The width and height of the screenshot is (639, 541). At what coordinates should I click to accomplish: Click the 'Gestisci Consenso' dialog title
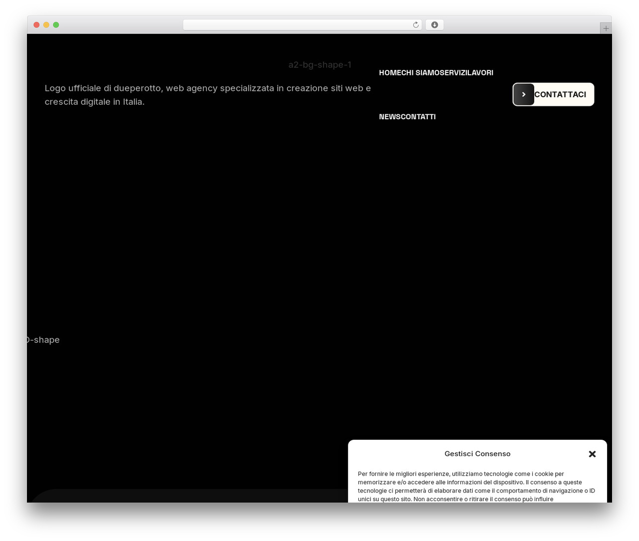pyautogui.click(x=477, y=454)
